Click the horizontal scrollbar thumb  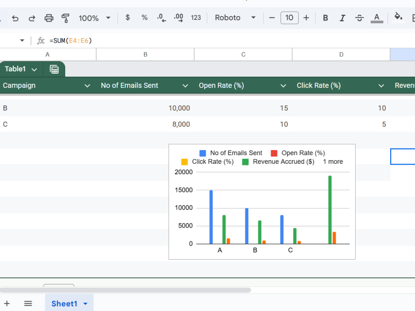[x=125, y=290]
